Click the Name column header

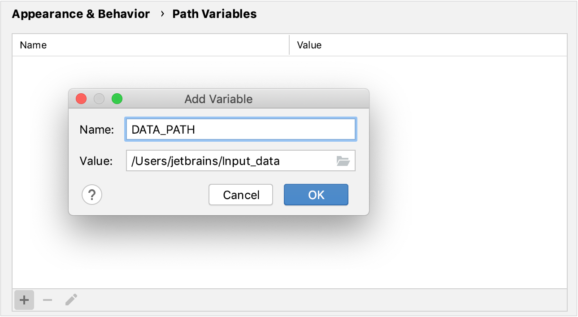click(x=33, y=45)
